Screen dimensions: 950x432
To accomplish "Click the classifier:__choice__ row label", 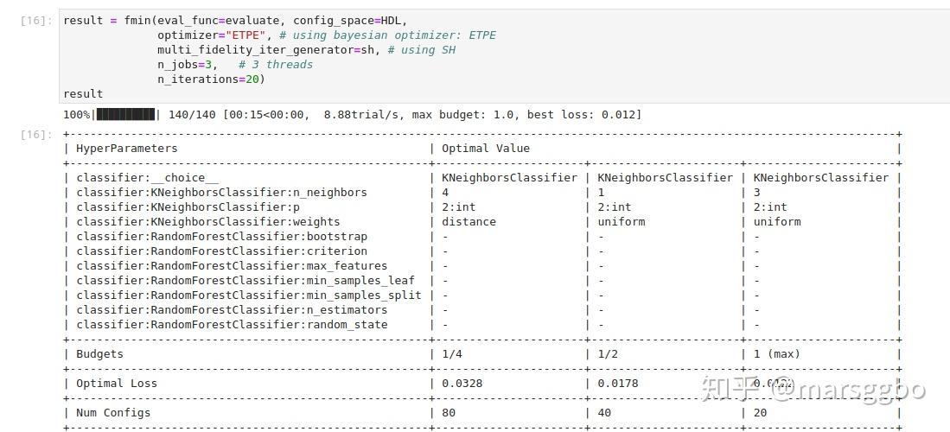I will pyautogui.click(x=147, y=178).
